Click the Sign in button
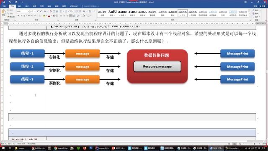This screenshot has width=268, height=151. (255, 6)
